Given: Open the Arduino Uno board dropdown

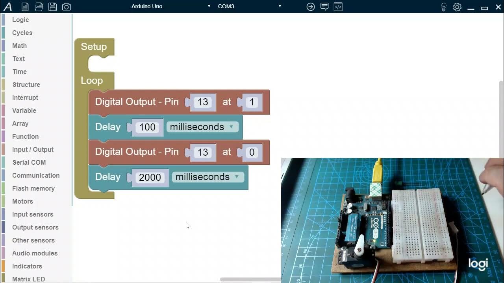Looking at the screenshot, I should tap(170, 6).
